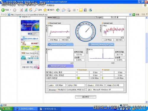The image size is (148, 111).
Task: Click the Print toolbar icon
Action: coord(69,10)
